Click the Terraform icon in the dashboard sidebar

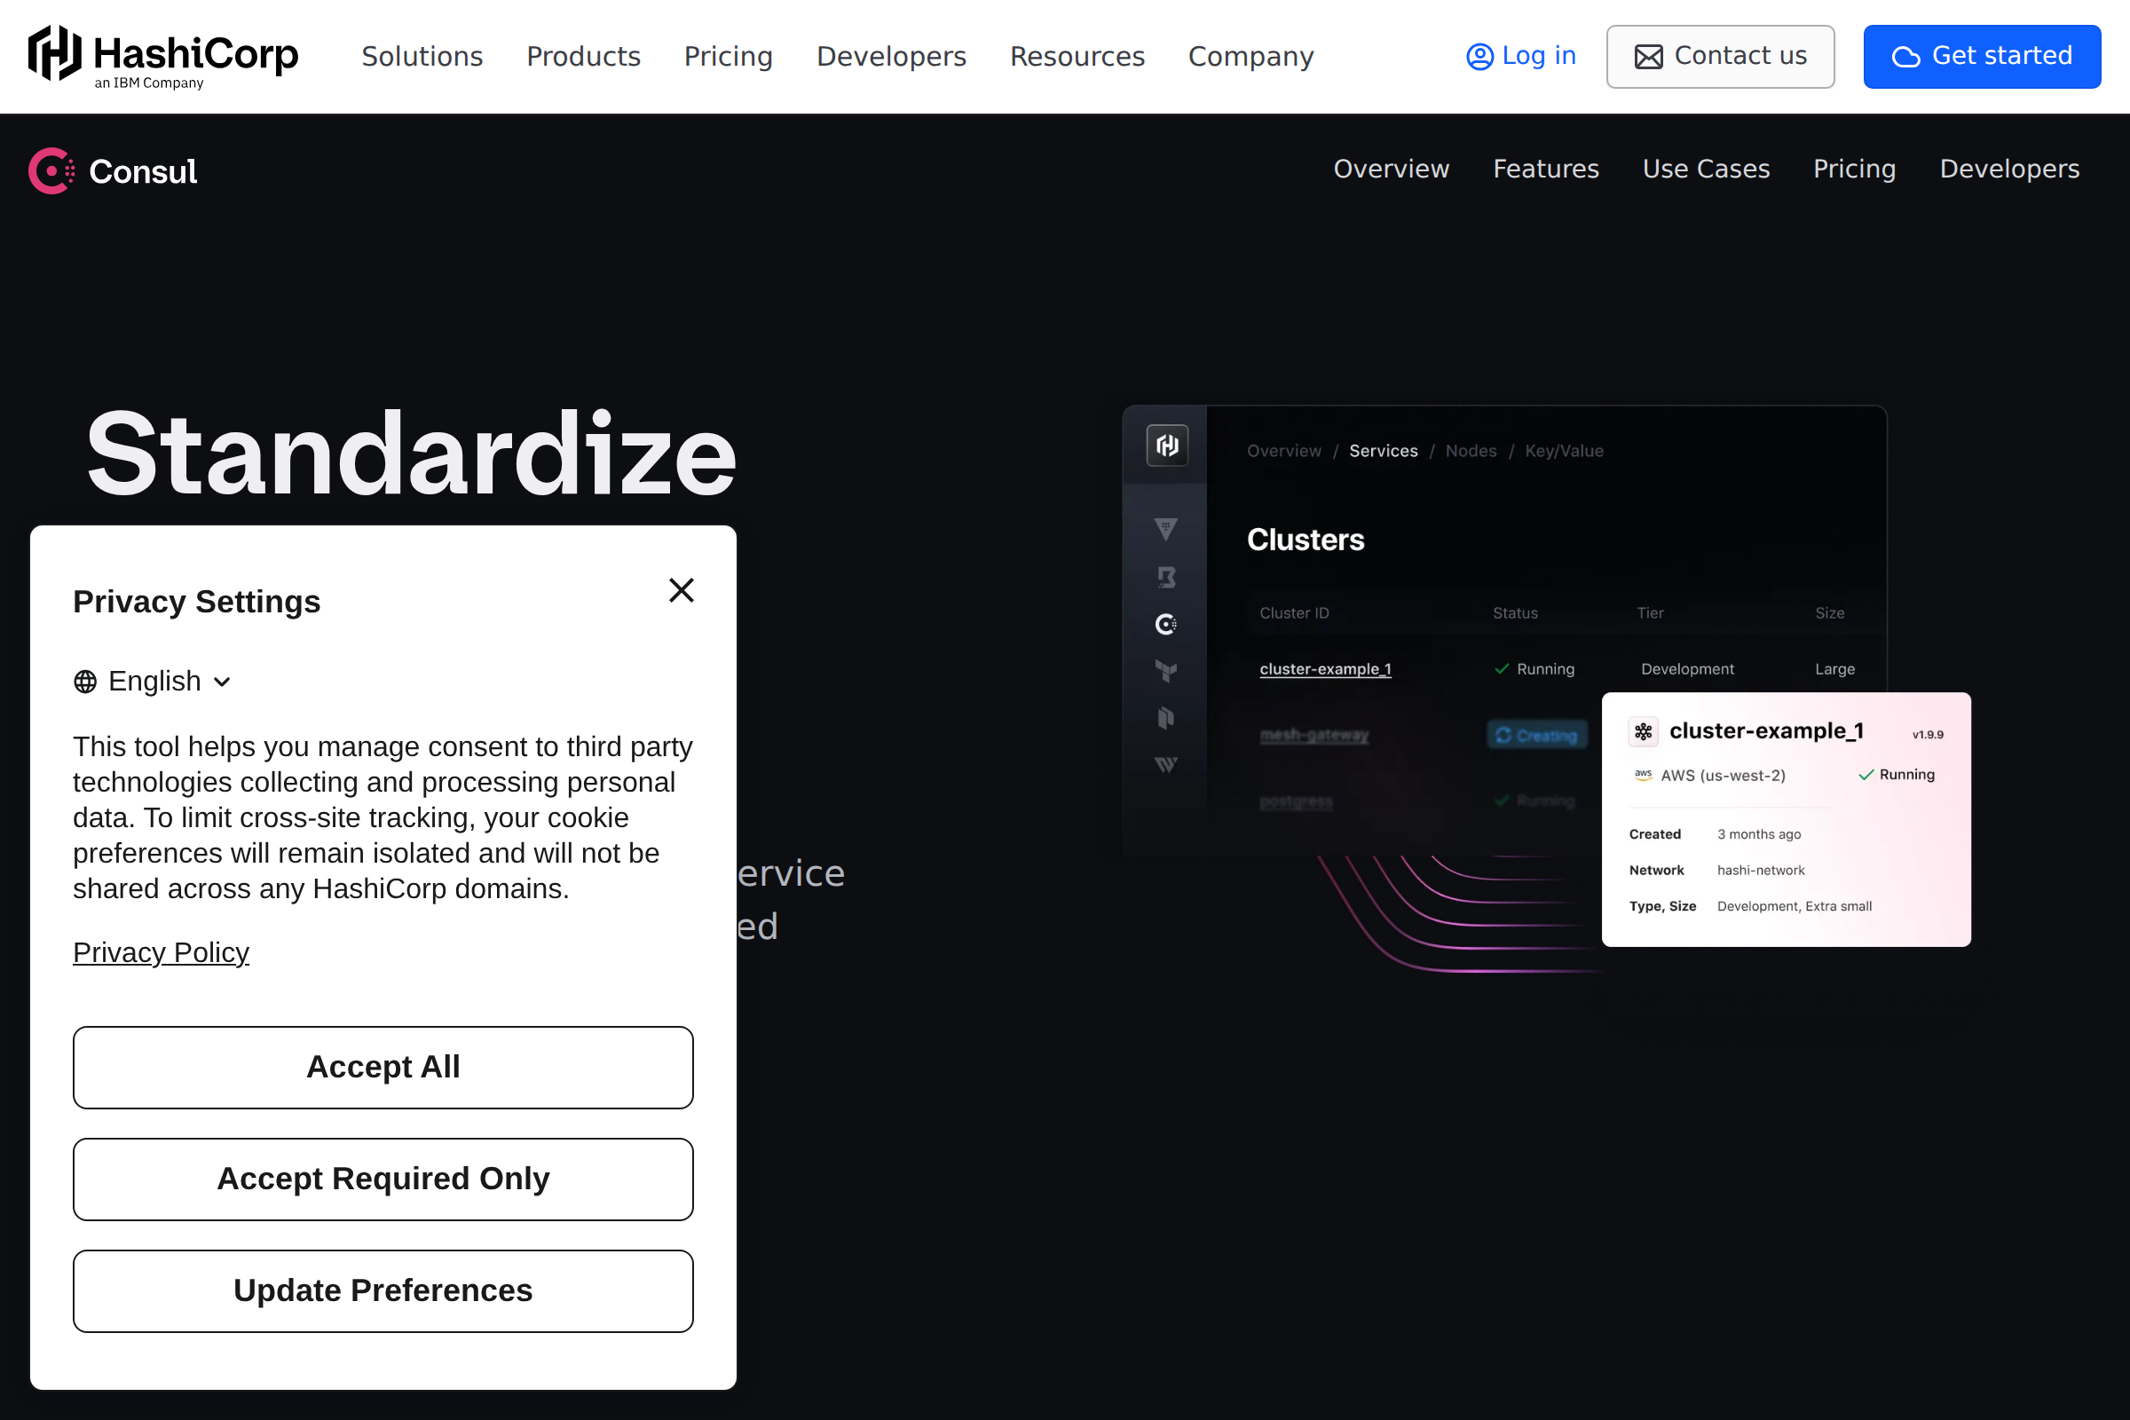1166,671
